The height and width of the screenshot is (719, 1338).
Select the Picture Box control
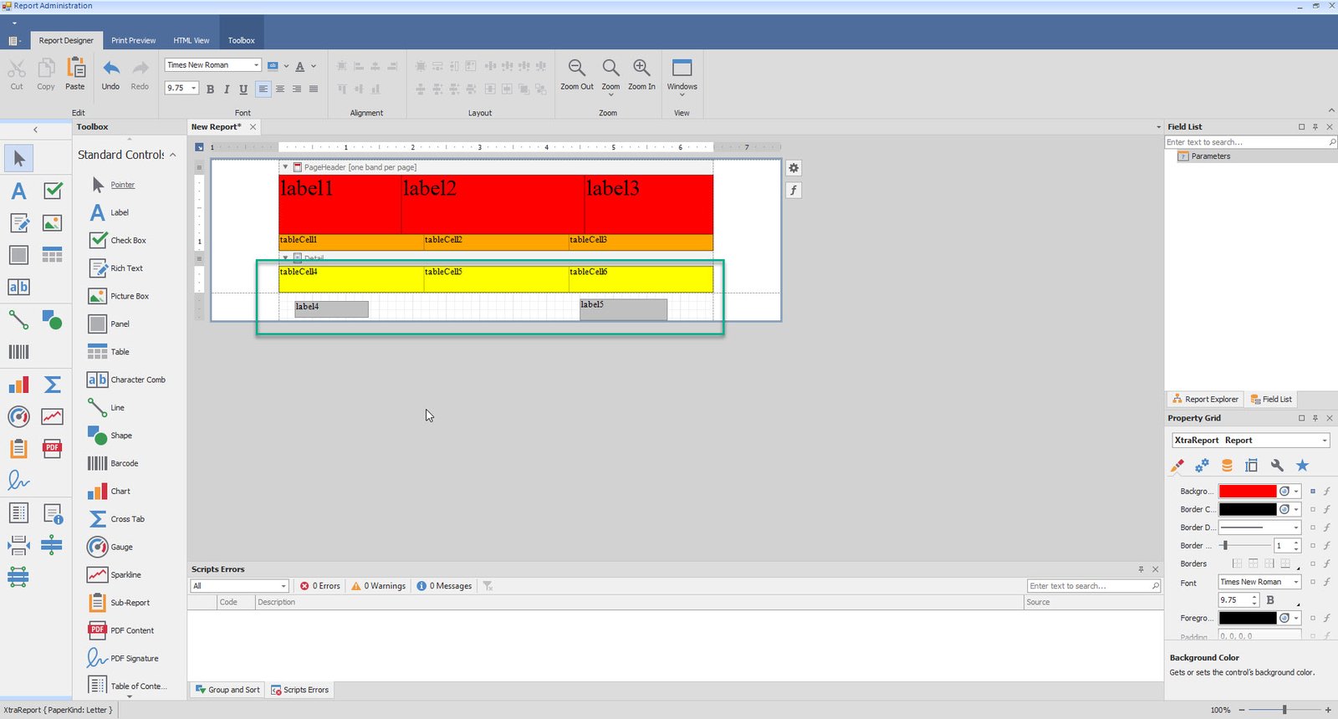click(129, 296)
